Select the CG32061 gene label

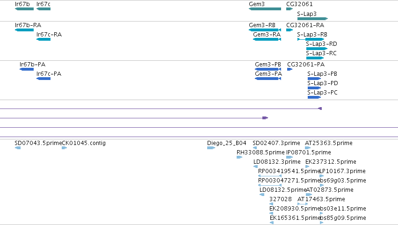[x=299, y=4]
